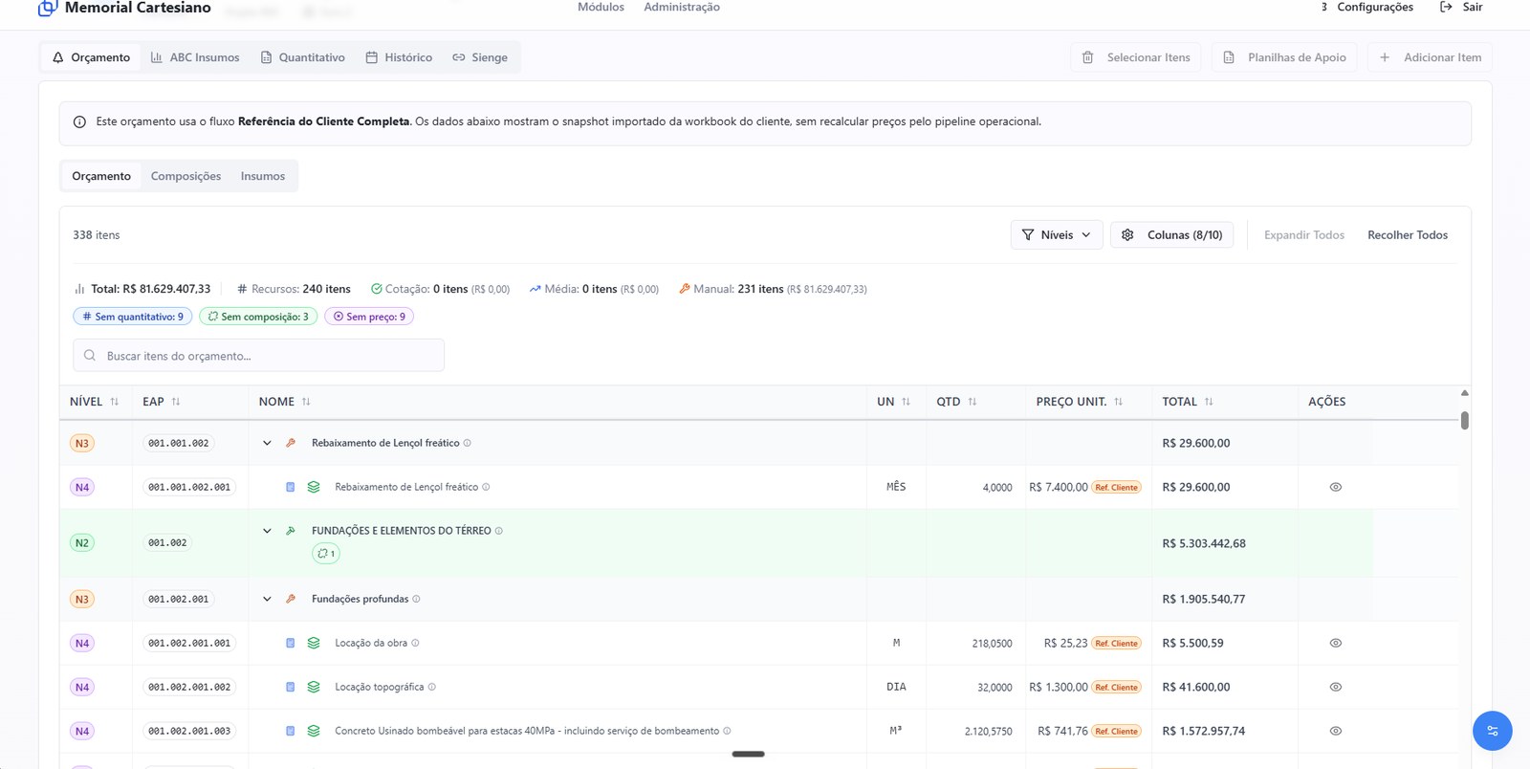Open the floating filter settings button

pos(1492,731)
